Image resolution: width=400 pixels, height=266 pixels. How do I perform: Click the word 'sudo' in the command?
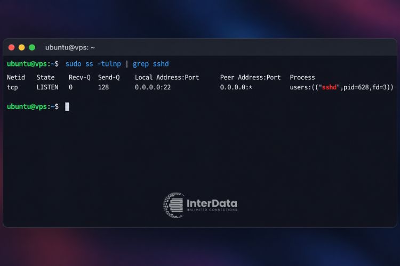pos(73,64)
